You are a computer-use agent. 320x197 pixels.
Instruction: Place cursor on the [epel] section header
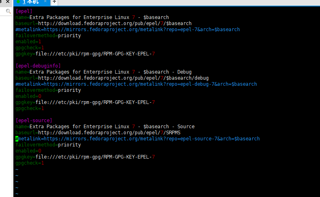[24, 11]
